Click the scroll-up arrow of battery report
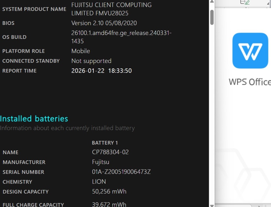 tap(212, 2)
